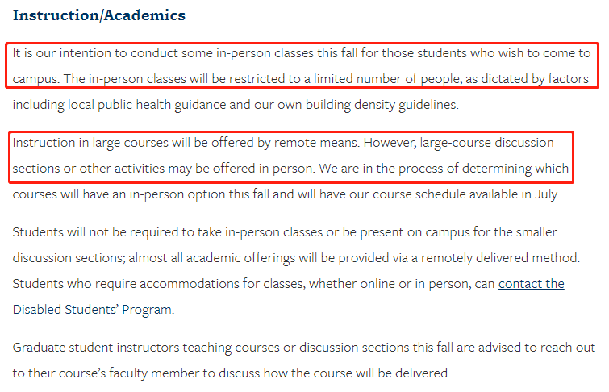Click the phrase "building density guidelines"
This screenshot has width=609, height=392.
pos(382,105)
